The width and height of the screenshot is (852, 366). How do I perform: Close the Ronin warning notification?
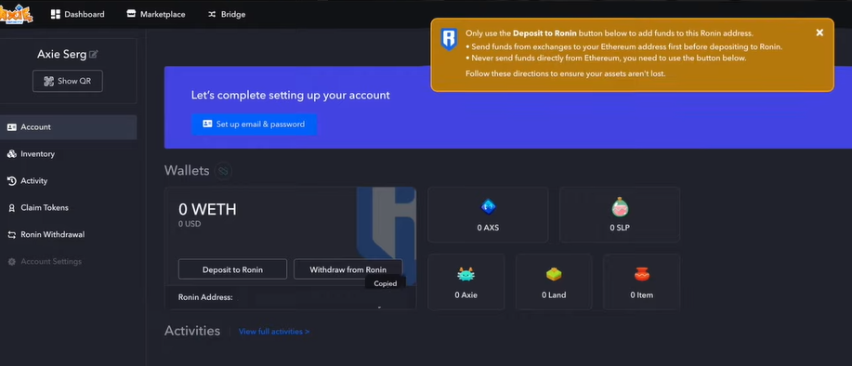click(819, 33)
